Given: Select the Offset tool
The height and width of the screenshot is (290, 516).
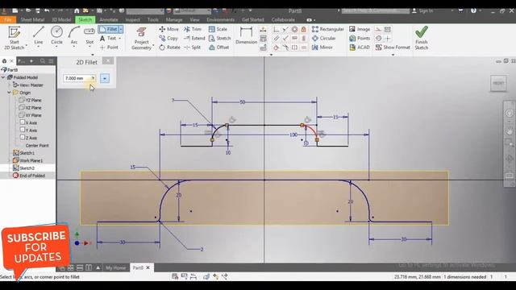Looking at the screenshot, I should [218, 48].
